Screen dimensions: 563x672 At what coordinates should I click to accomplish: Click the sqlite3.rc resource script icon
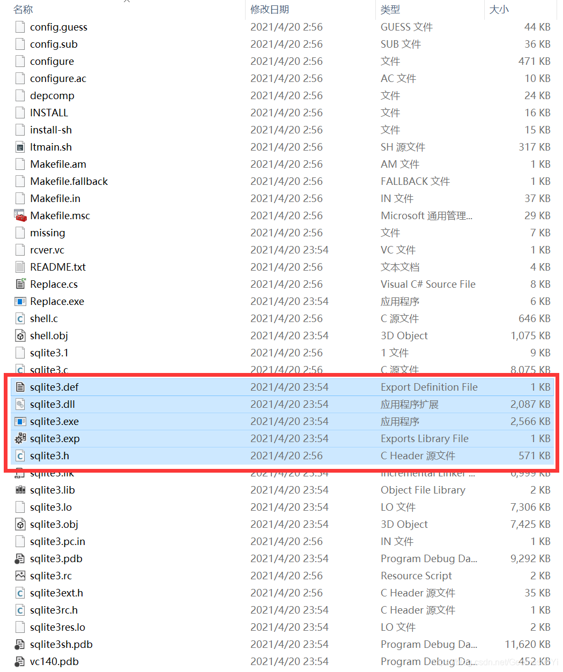click(20, 576)
